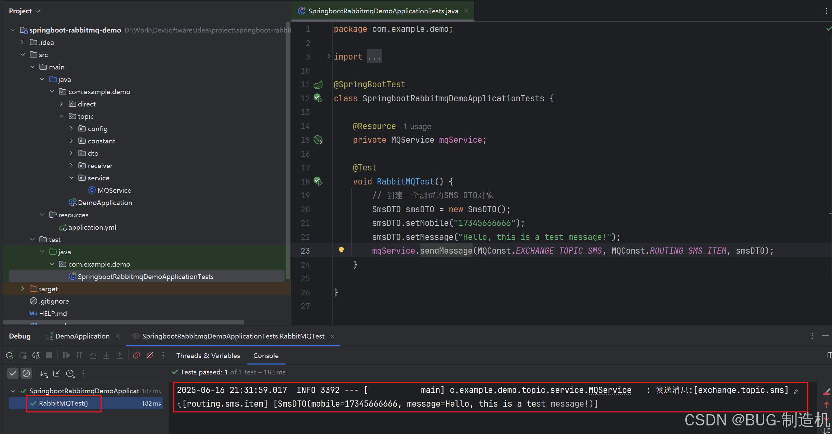The image size is (832, 434).
Task: Open the test sort options dropdown
Action: [43, 373]
